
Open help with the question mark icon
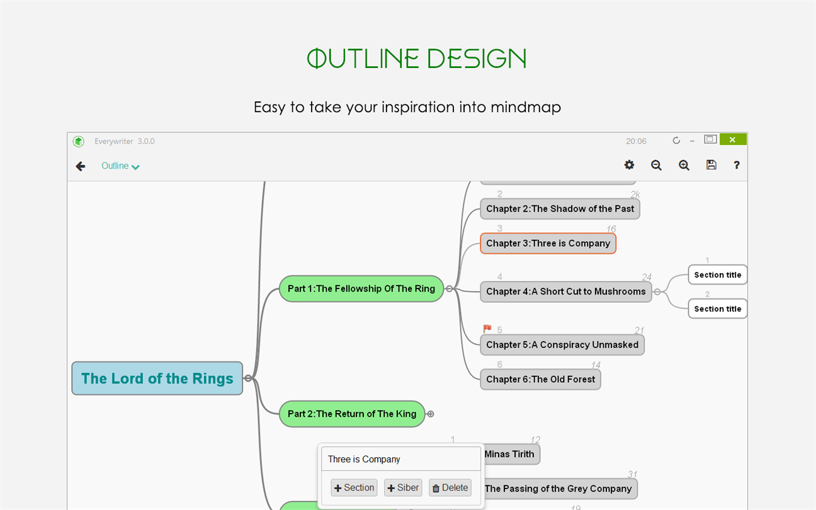pos(737,165)
